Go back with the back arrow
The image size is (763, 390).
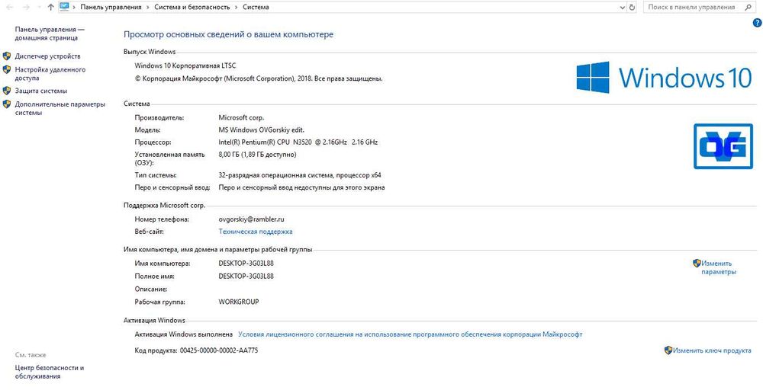click(9, 8)
